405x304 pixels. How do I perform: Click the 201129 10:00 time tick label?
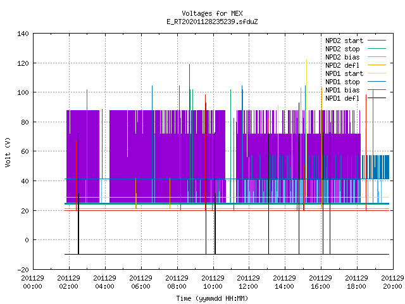(x=213, y=282)
